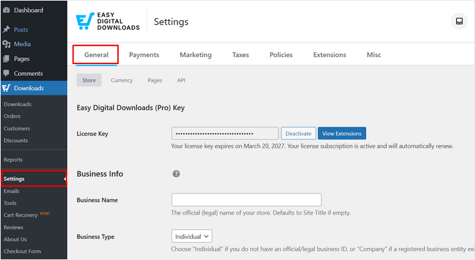This screenshot has height=260, width=475.
Task: Open the Business Type dropdown
Action: tap(191, 236)
